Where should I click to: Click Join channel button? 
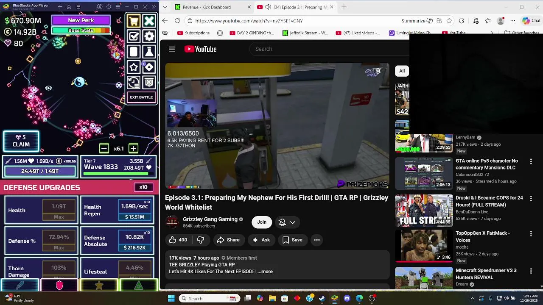(x=262, y=222)
